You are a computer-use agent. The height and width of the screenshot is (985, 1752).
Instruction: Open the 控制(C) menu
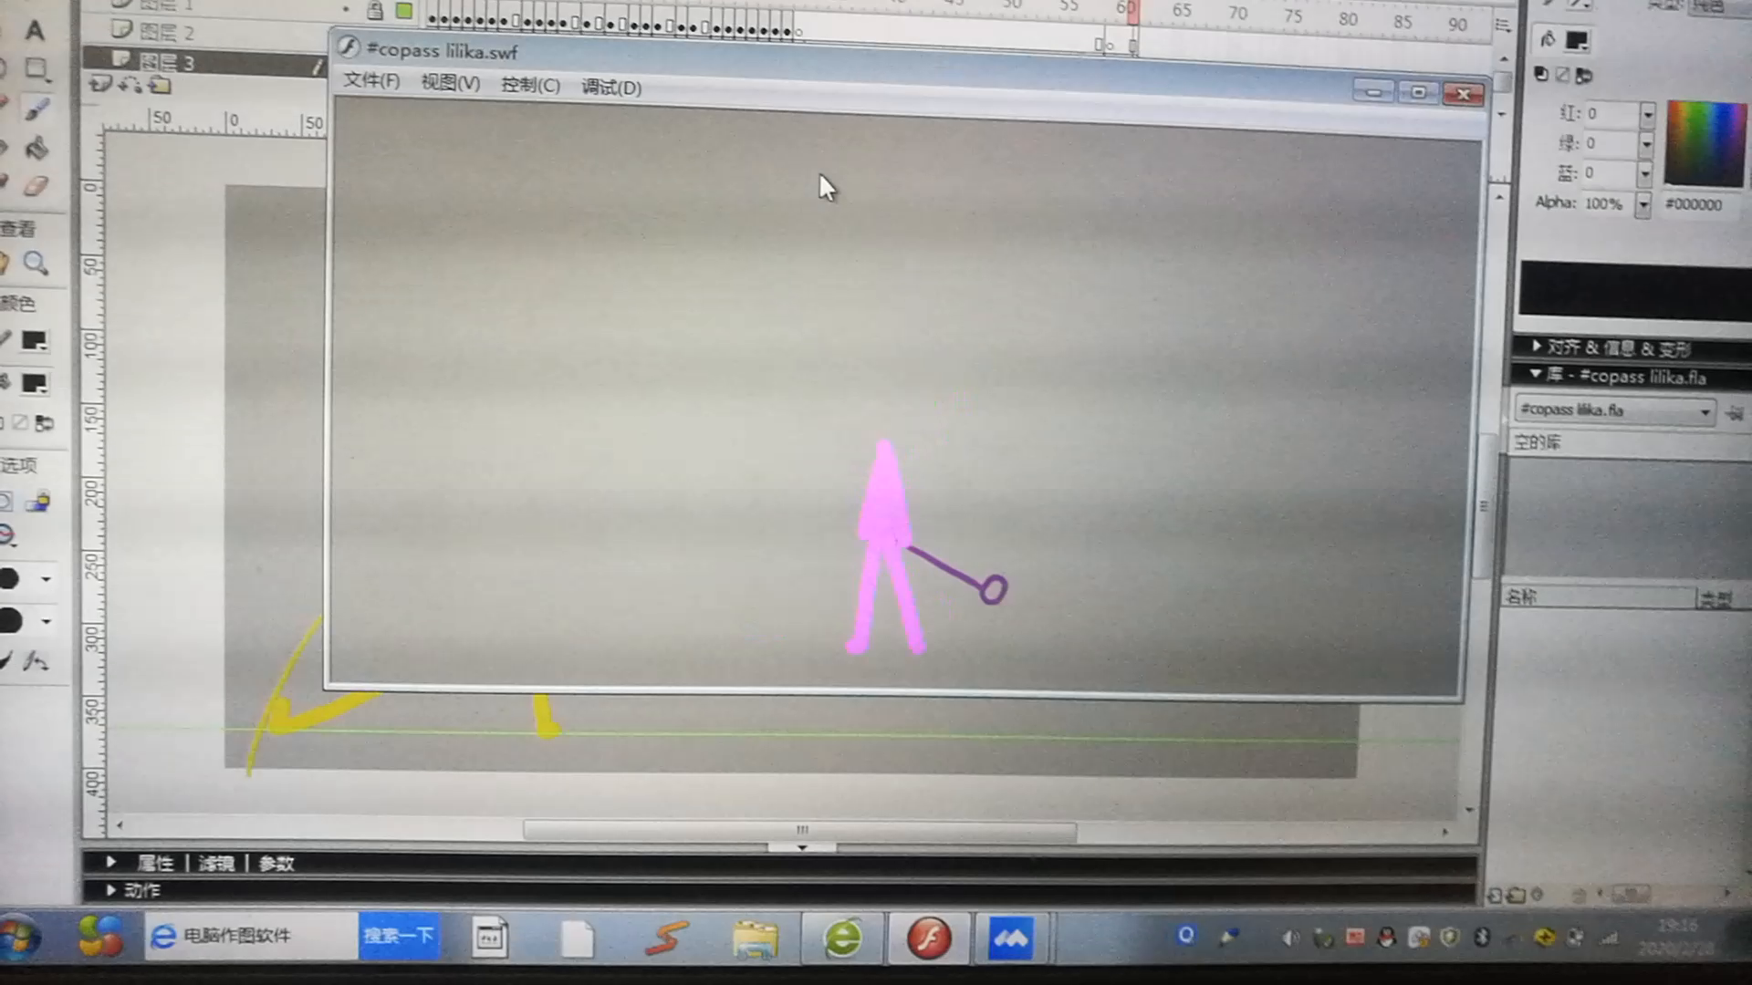530,85
